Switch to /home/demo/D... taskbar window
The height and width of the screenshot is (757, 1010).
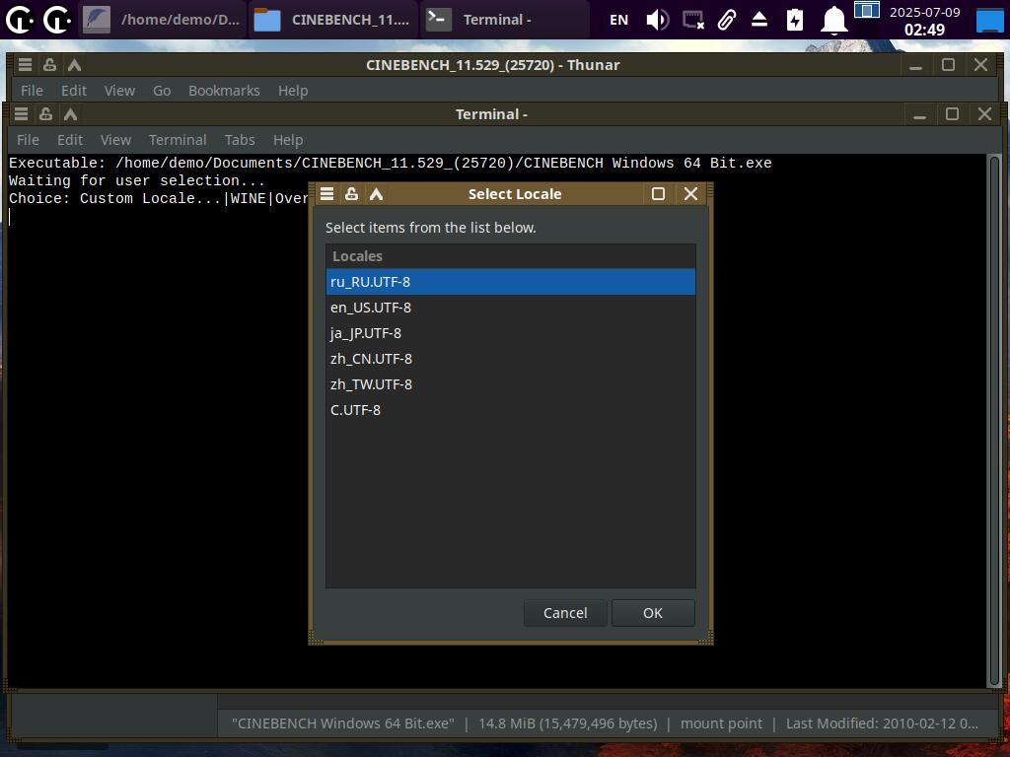tap(162, 20)
